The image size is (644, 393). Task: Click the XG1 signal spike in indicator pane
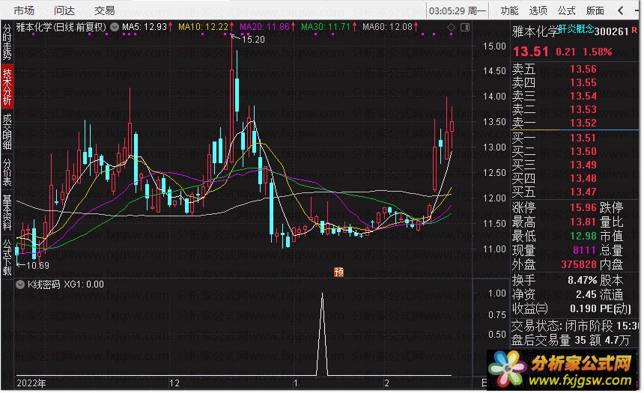point(323,333)
